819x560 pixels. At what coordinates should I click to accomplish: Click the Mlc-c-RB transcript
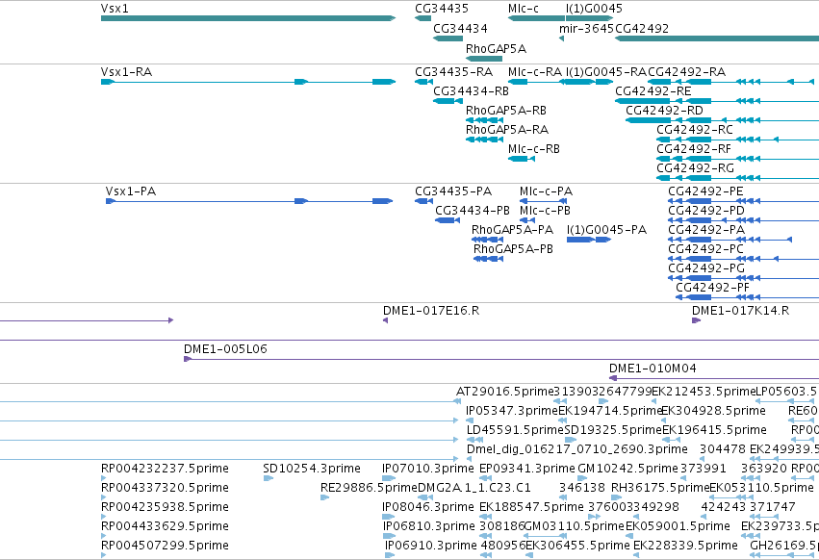coord(522,159)
